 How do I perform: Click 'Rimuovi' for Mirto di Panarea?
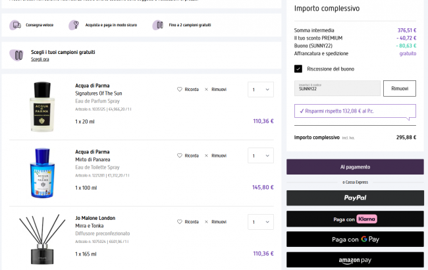[219, 155]
